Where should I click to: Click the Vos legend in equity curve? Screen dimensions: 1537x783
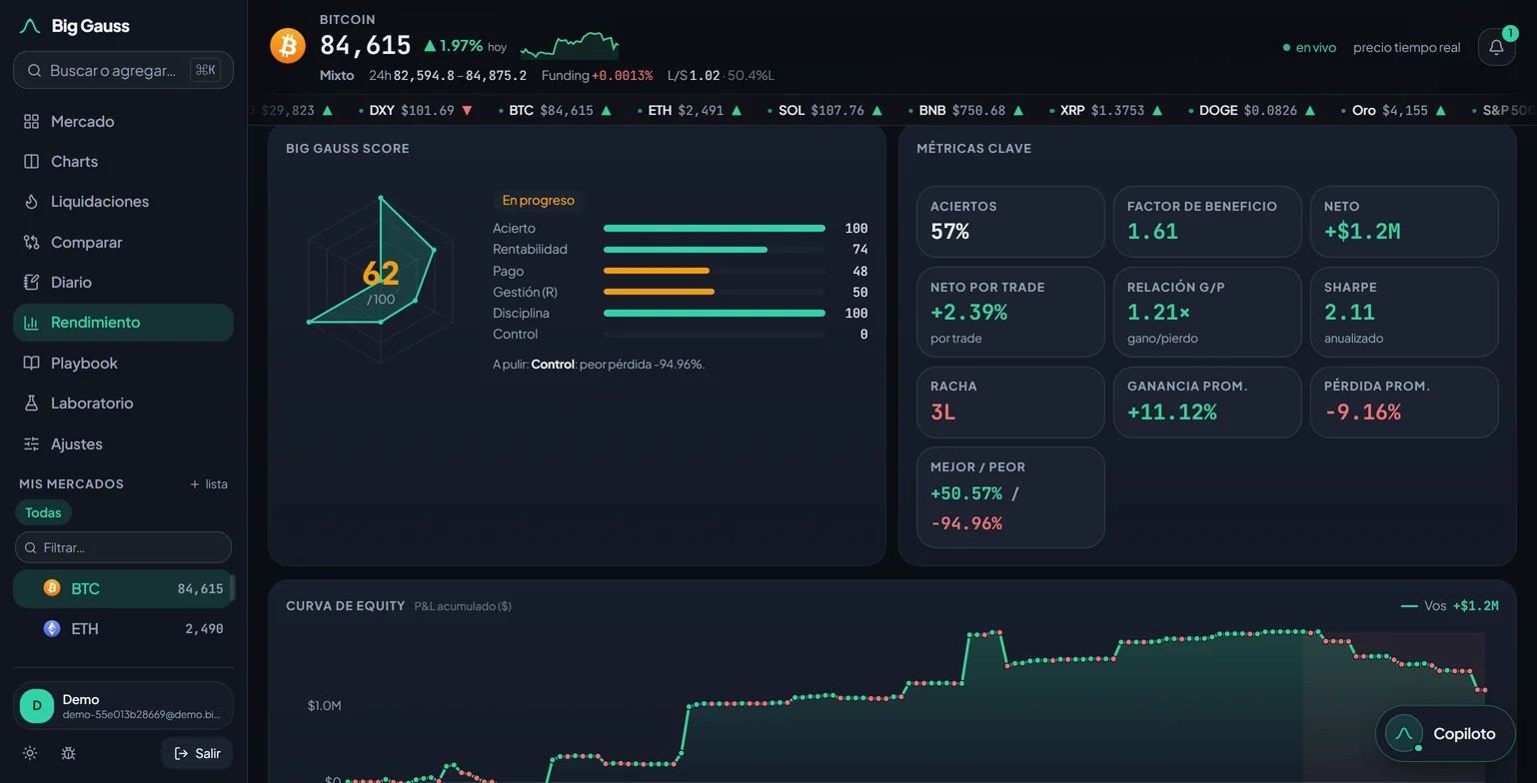tap(1449, 606)
